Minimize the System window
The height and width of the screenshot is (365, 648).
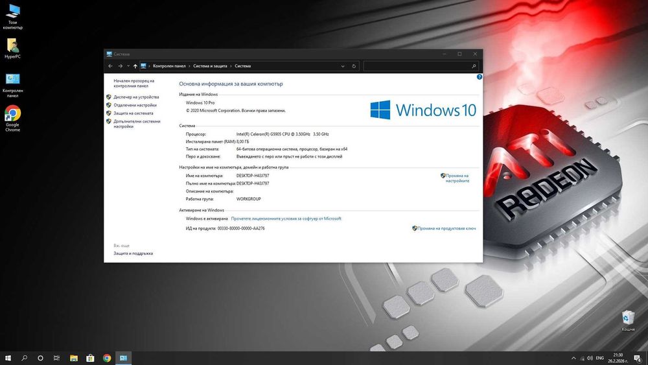(x=445, y=54)
